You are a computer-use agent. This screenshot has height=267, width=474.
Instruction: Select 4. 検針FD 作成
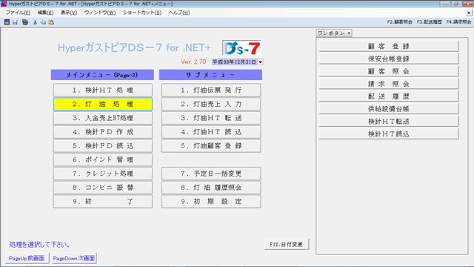click(103, 132)
